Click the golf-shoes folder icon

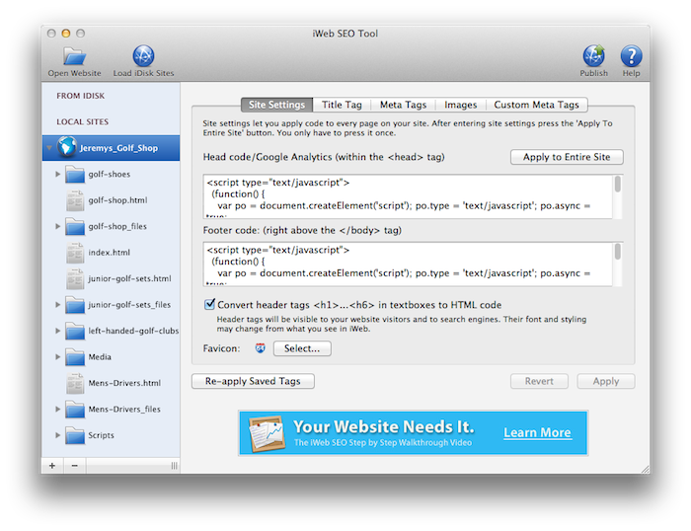75,174
